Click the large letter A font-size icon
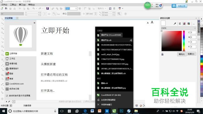 point(152,22)
